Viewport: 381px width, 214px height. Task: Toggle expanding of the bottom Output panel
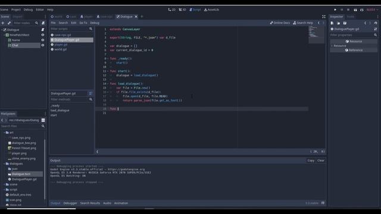(323, 203)
